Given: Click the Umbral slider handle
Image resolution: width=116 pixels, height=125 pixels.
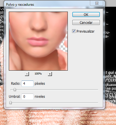Looking at the screenshot, I should [x=10, y=103].
